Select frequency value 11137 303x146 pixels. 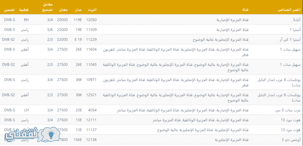coord(92,130)
